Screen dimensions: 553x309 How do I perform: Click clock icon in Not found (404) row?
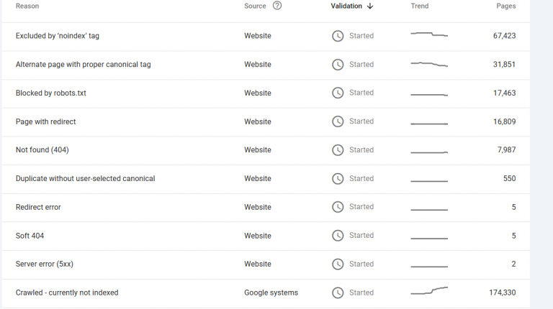click(x=338, y=150)
